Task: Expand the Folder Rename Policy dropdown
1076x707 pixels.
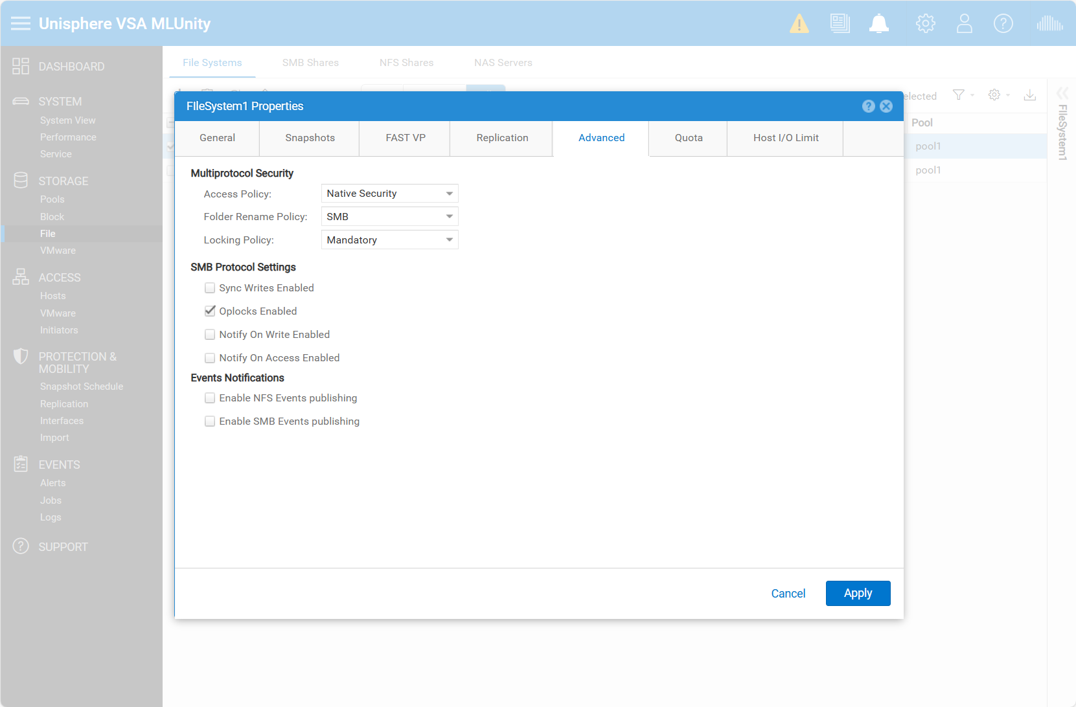Action: tap(389, 217)
